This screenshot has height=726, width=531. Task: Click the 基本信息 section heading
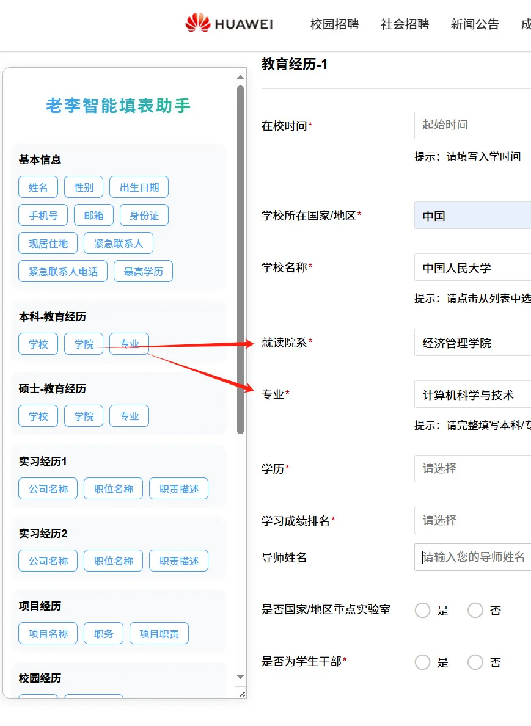[x=40, y=160]
